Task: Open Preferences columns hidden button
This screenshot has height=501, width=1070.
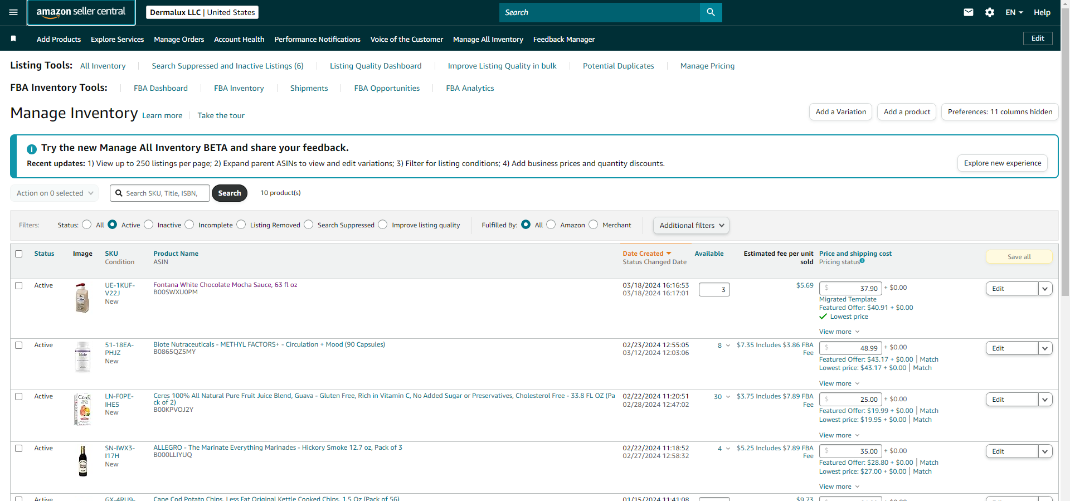Action: [1000, 111]
